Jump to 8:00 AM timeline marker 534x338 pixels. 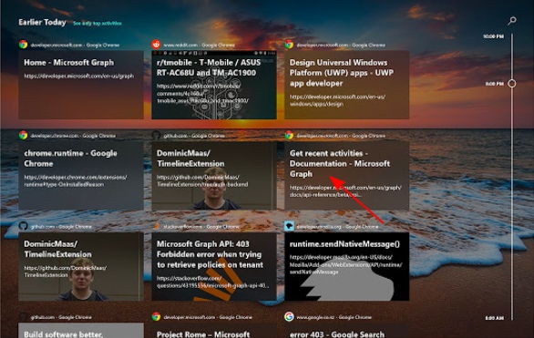[495, 318]
